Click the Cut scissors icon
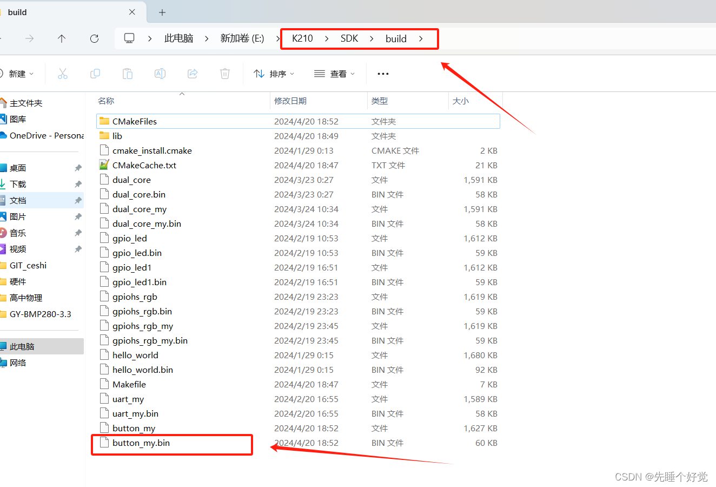Image resolution: width=716 pixels, height=487 pixels. [x=63, y=74]
